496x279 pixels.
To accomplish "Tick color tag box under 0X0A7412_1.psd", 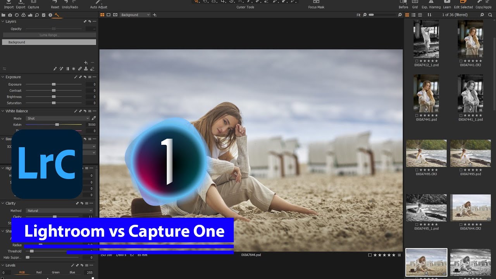I will pos(417,61).
